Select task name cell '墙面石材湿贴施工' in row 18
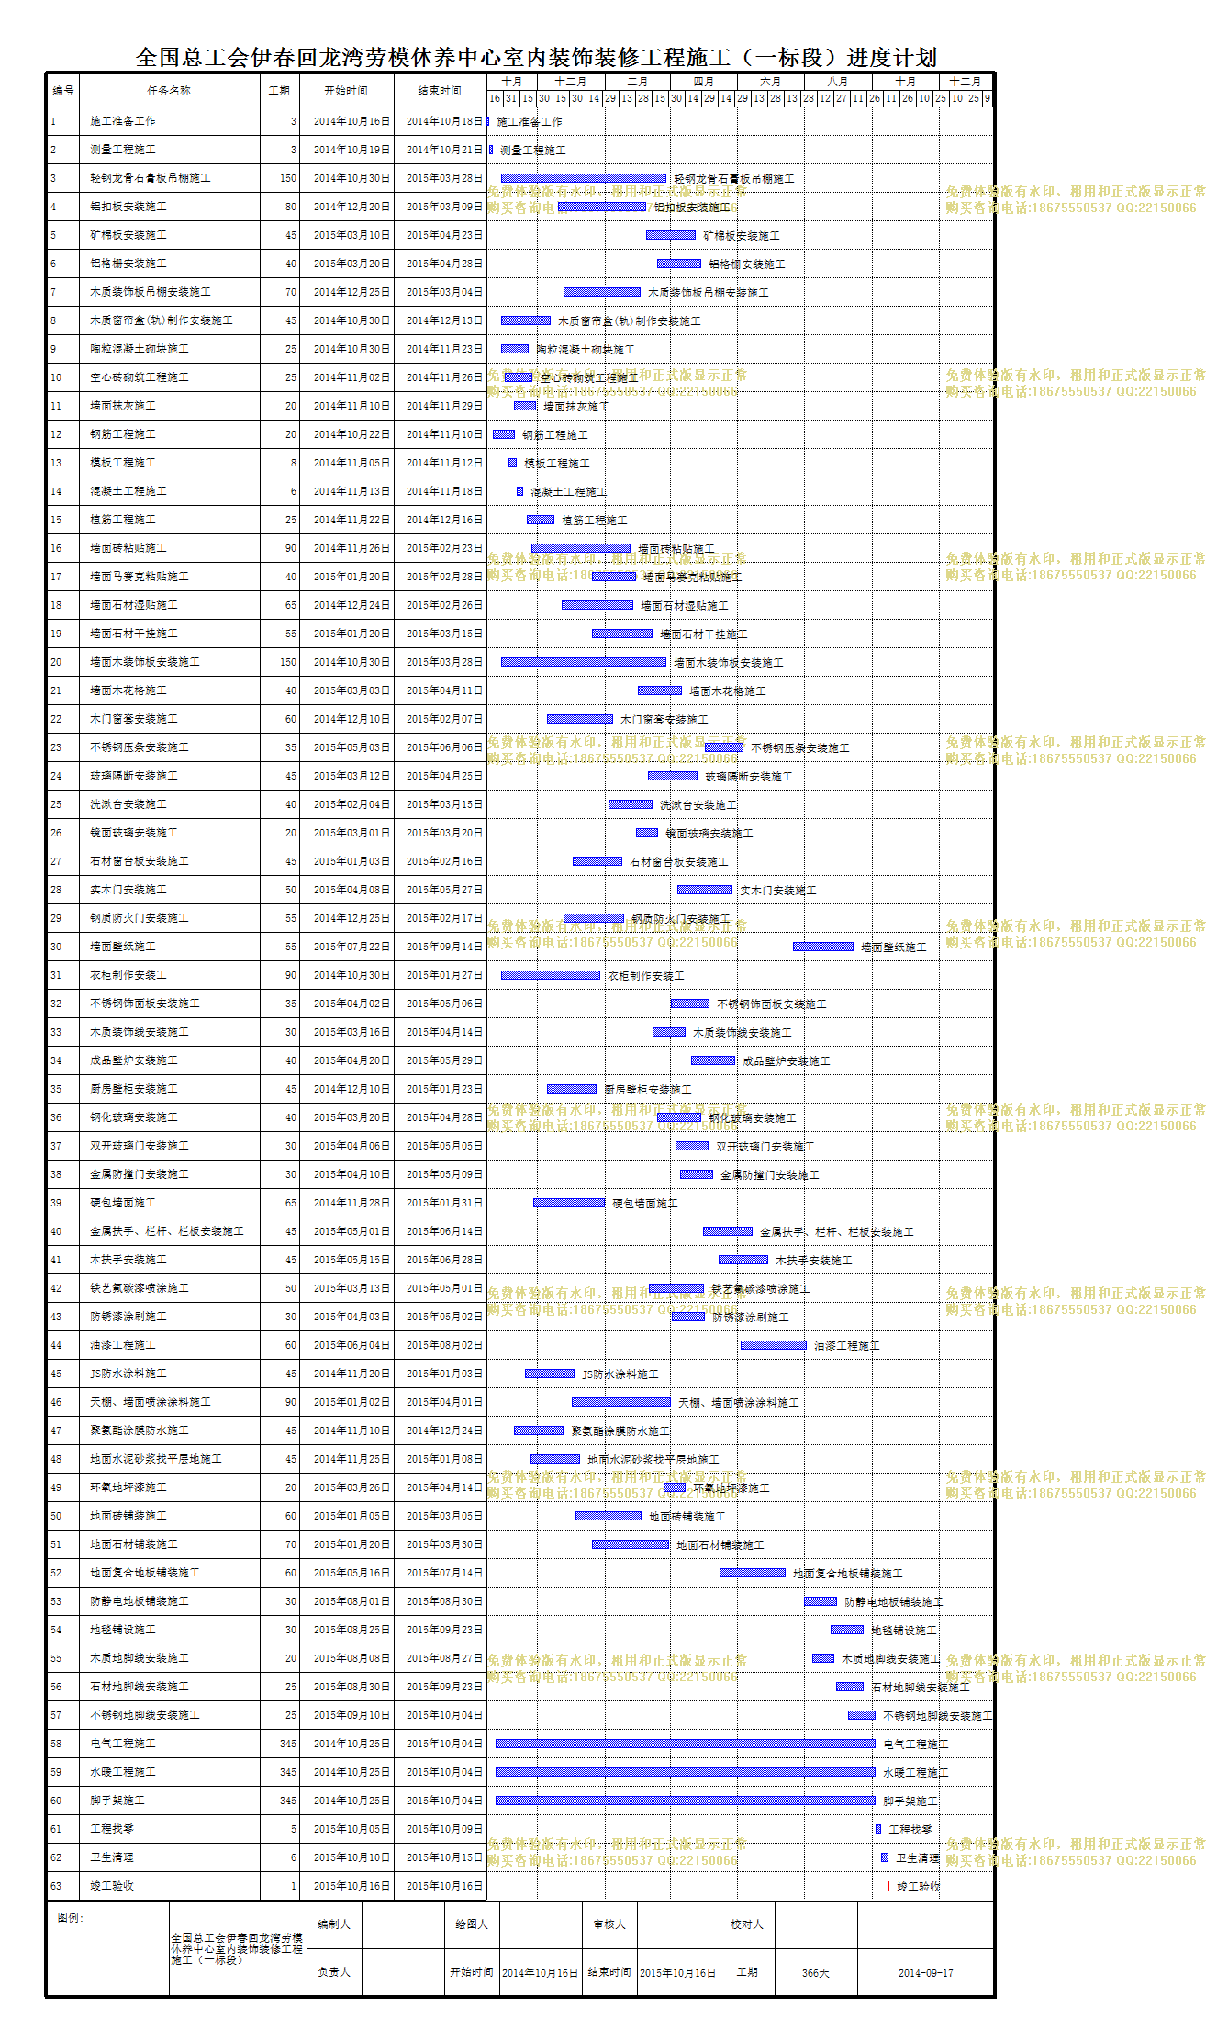Screen dimensions: 1206x2042 tap(169, 605)
